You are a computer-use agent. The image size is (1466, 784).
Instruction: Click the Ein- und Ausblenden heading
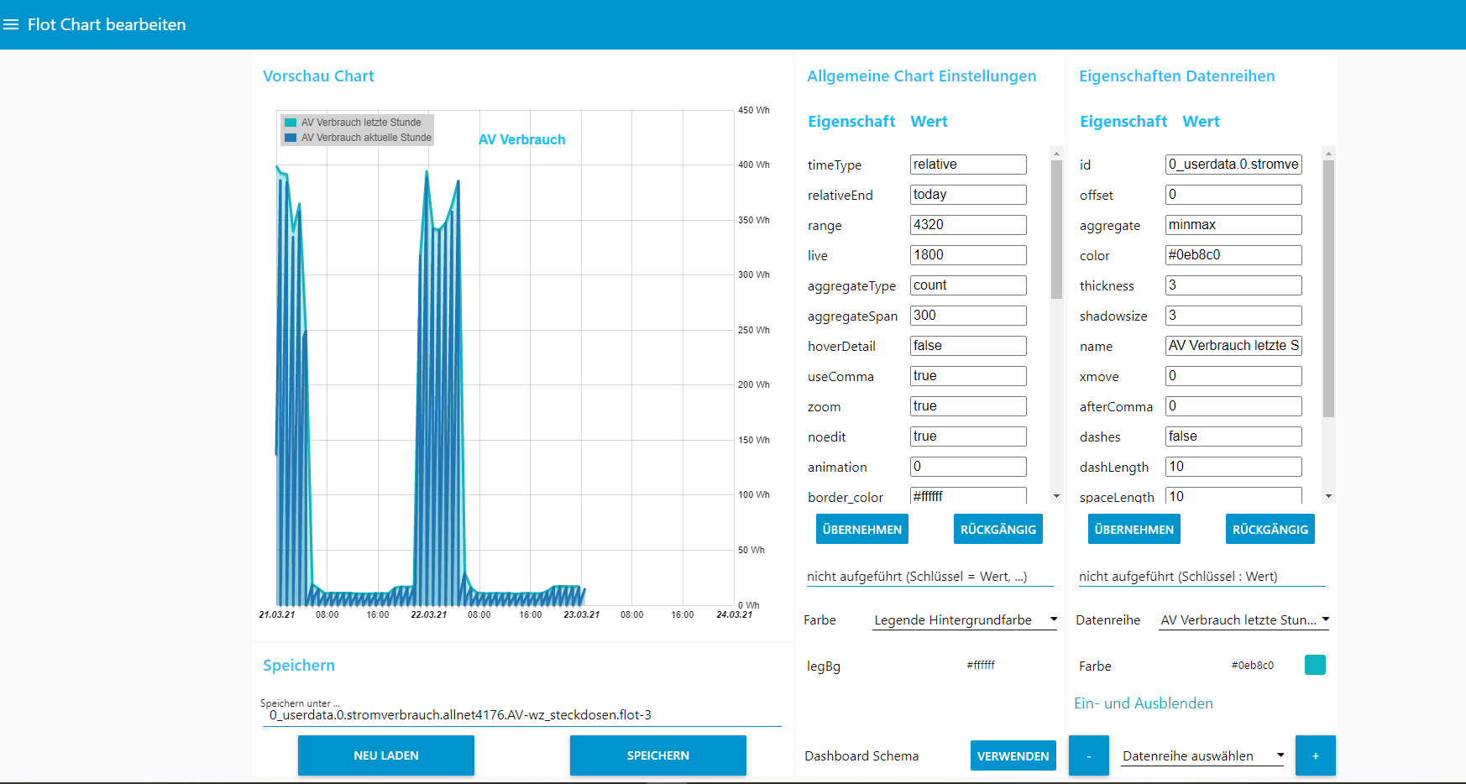coord(1144,703)
